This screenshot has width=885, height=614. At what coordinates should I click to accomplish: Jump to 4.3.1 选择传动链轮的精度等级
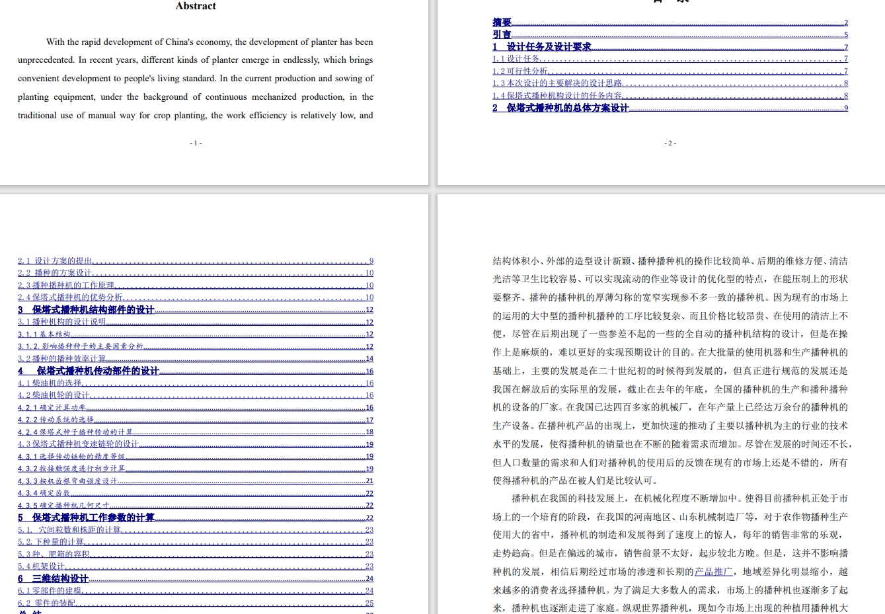pos(196,457)
